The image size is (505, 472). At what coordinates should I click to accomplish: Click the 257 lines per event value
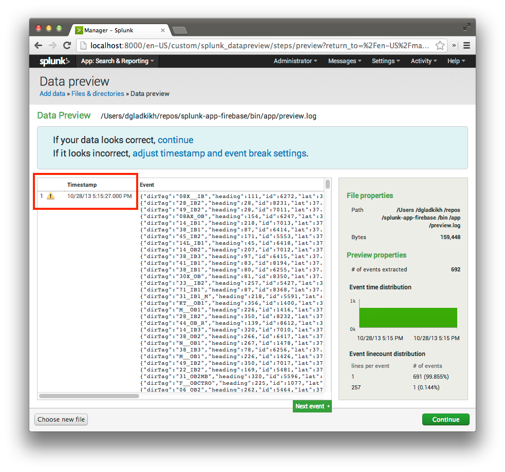pos(356,387)
